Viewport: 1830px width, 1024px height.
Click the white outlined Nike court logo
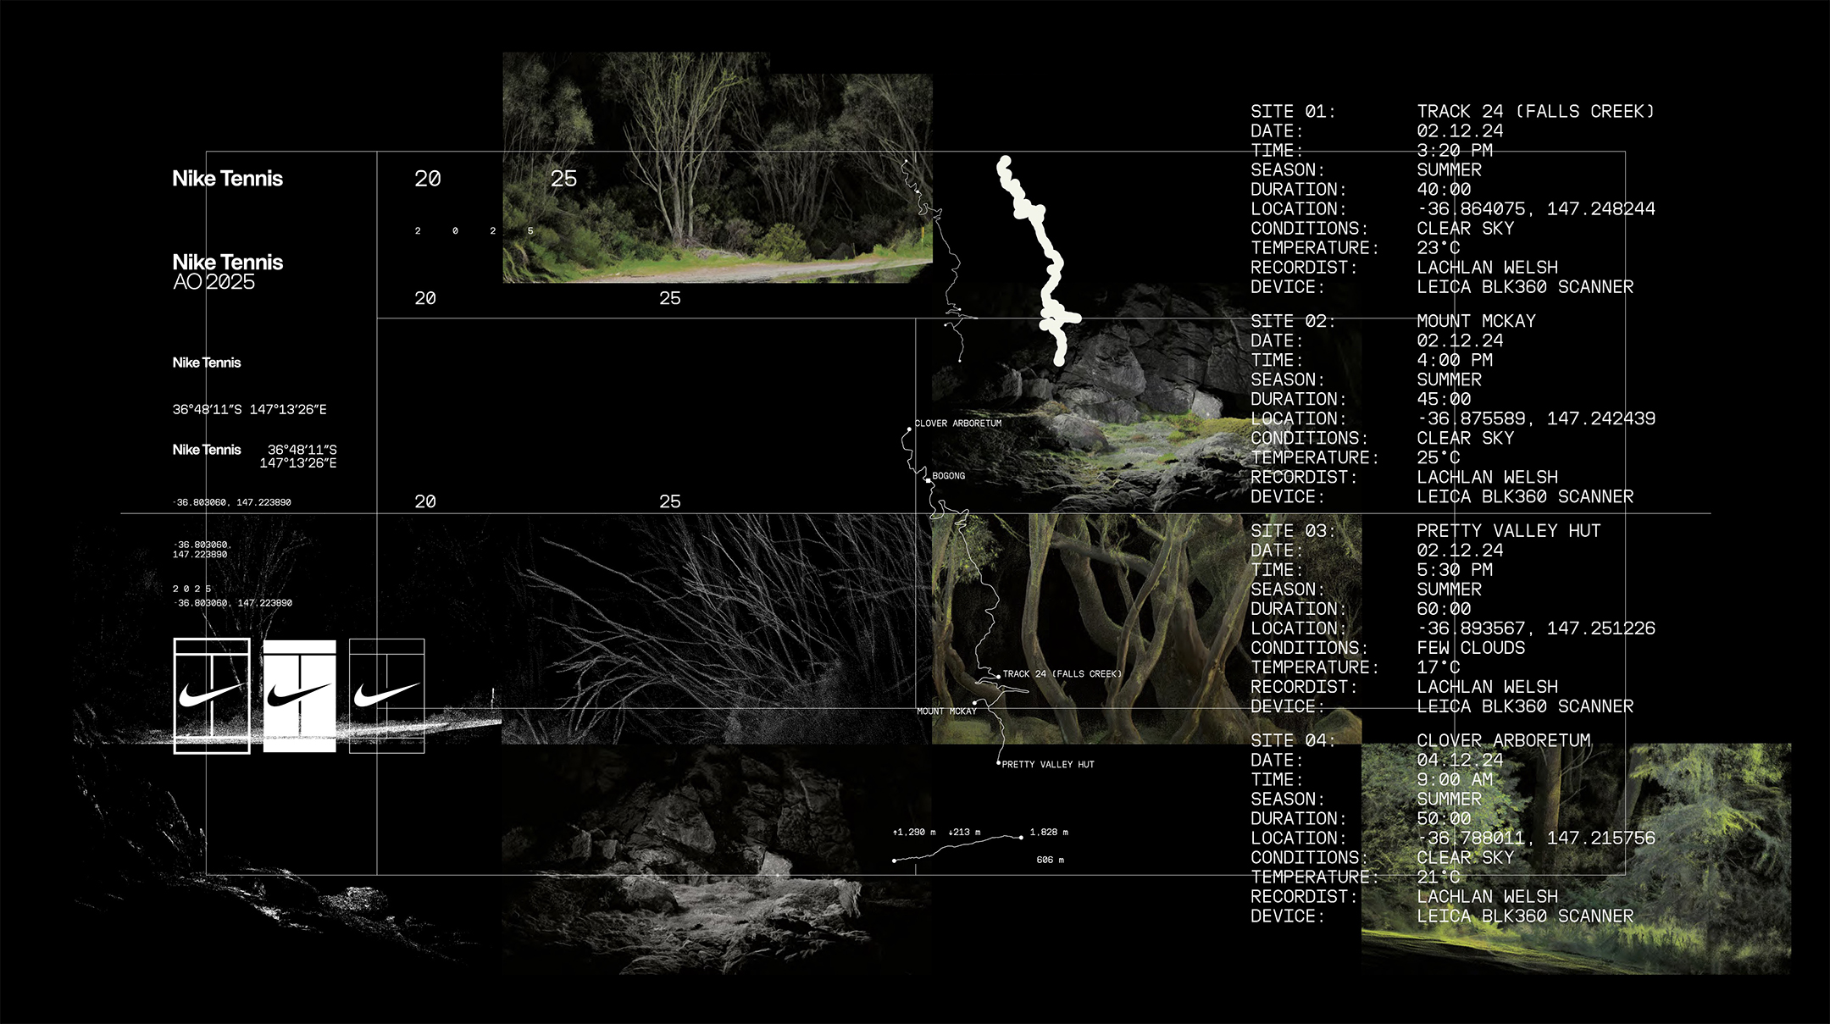[x=212, y=695]
